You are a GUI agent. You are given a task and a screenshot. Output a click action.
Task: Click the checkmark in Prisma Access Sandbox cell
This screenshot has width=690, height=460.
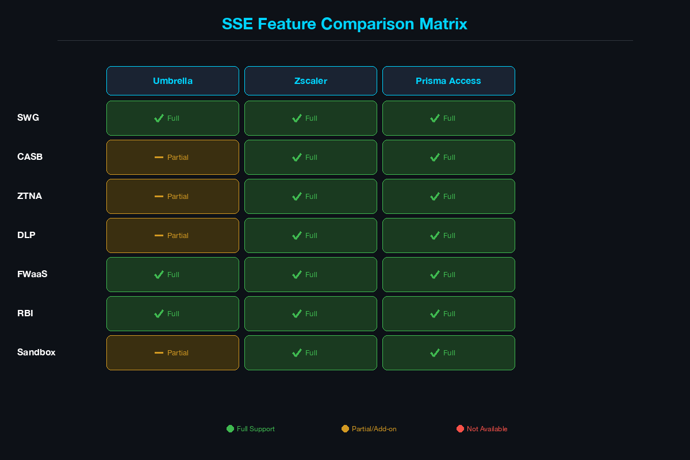click(435, 352)
